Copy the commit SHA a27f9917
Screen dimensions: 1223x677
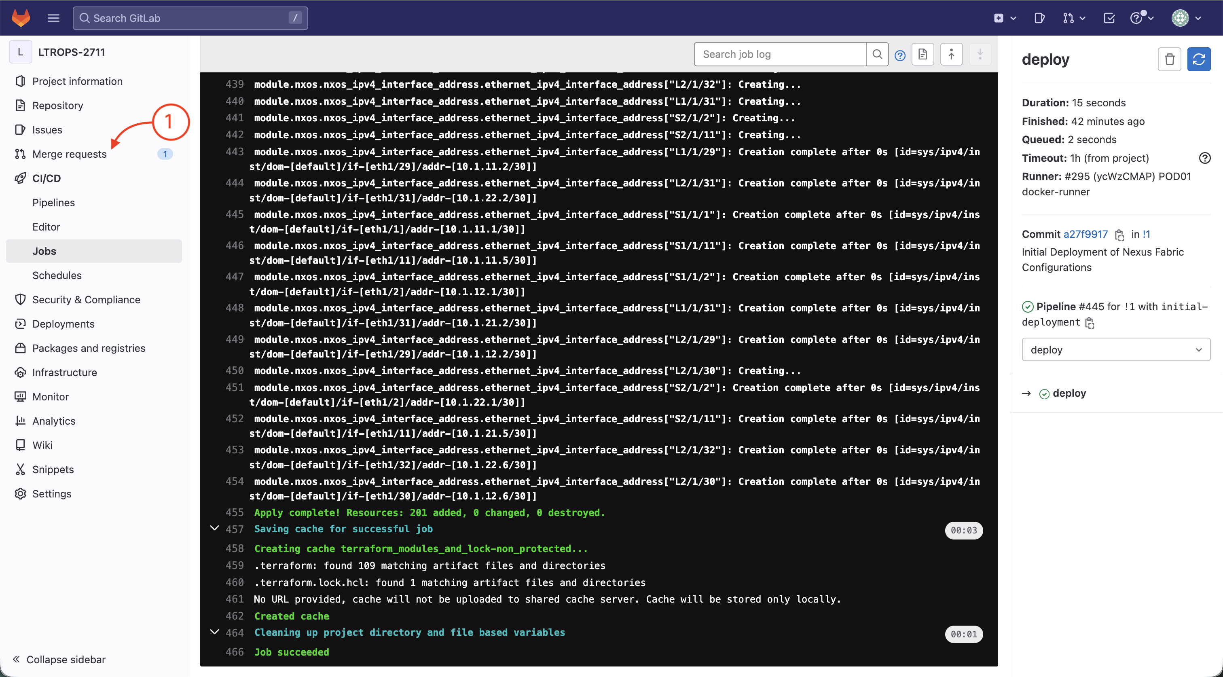click(x=1119, y=235)
